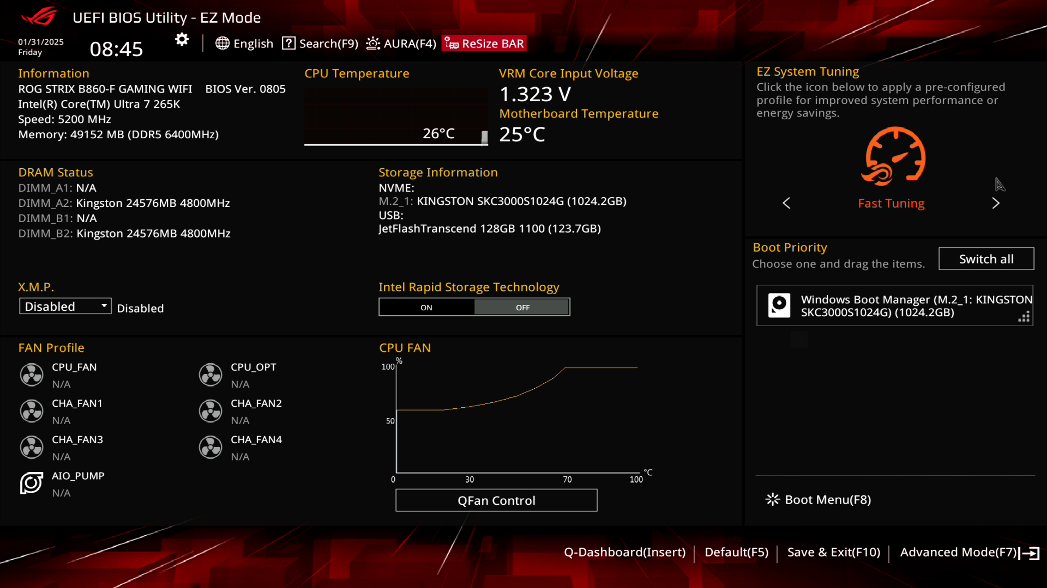Screen dimensions: 1047x588
Task: Open QFan Control
Action: click(496, 500)
